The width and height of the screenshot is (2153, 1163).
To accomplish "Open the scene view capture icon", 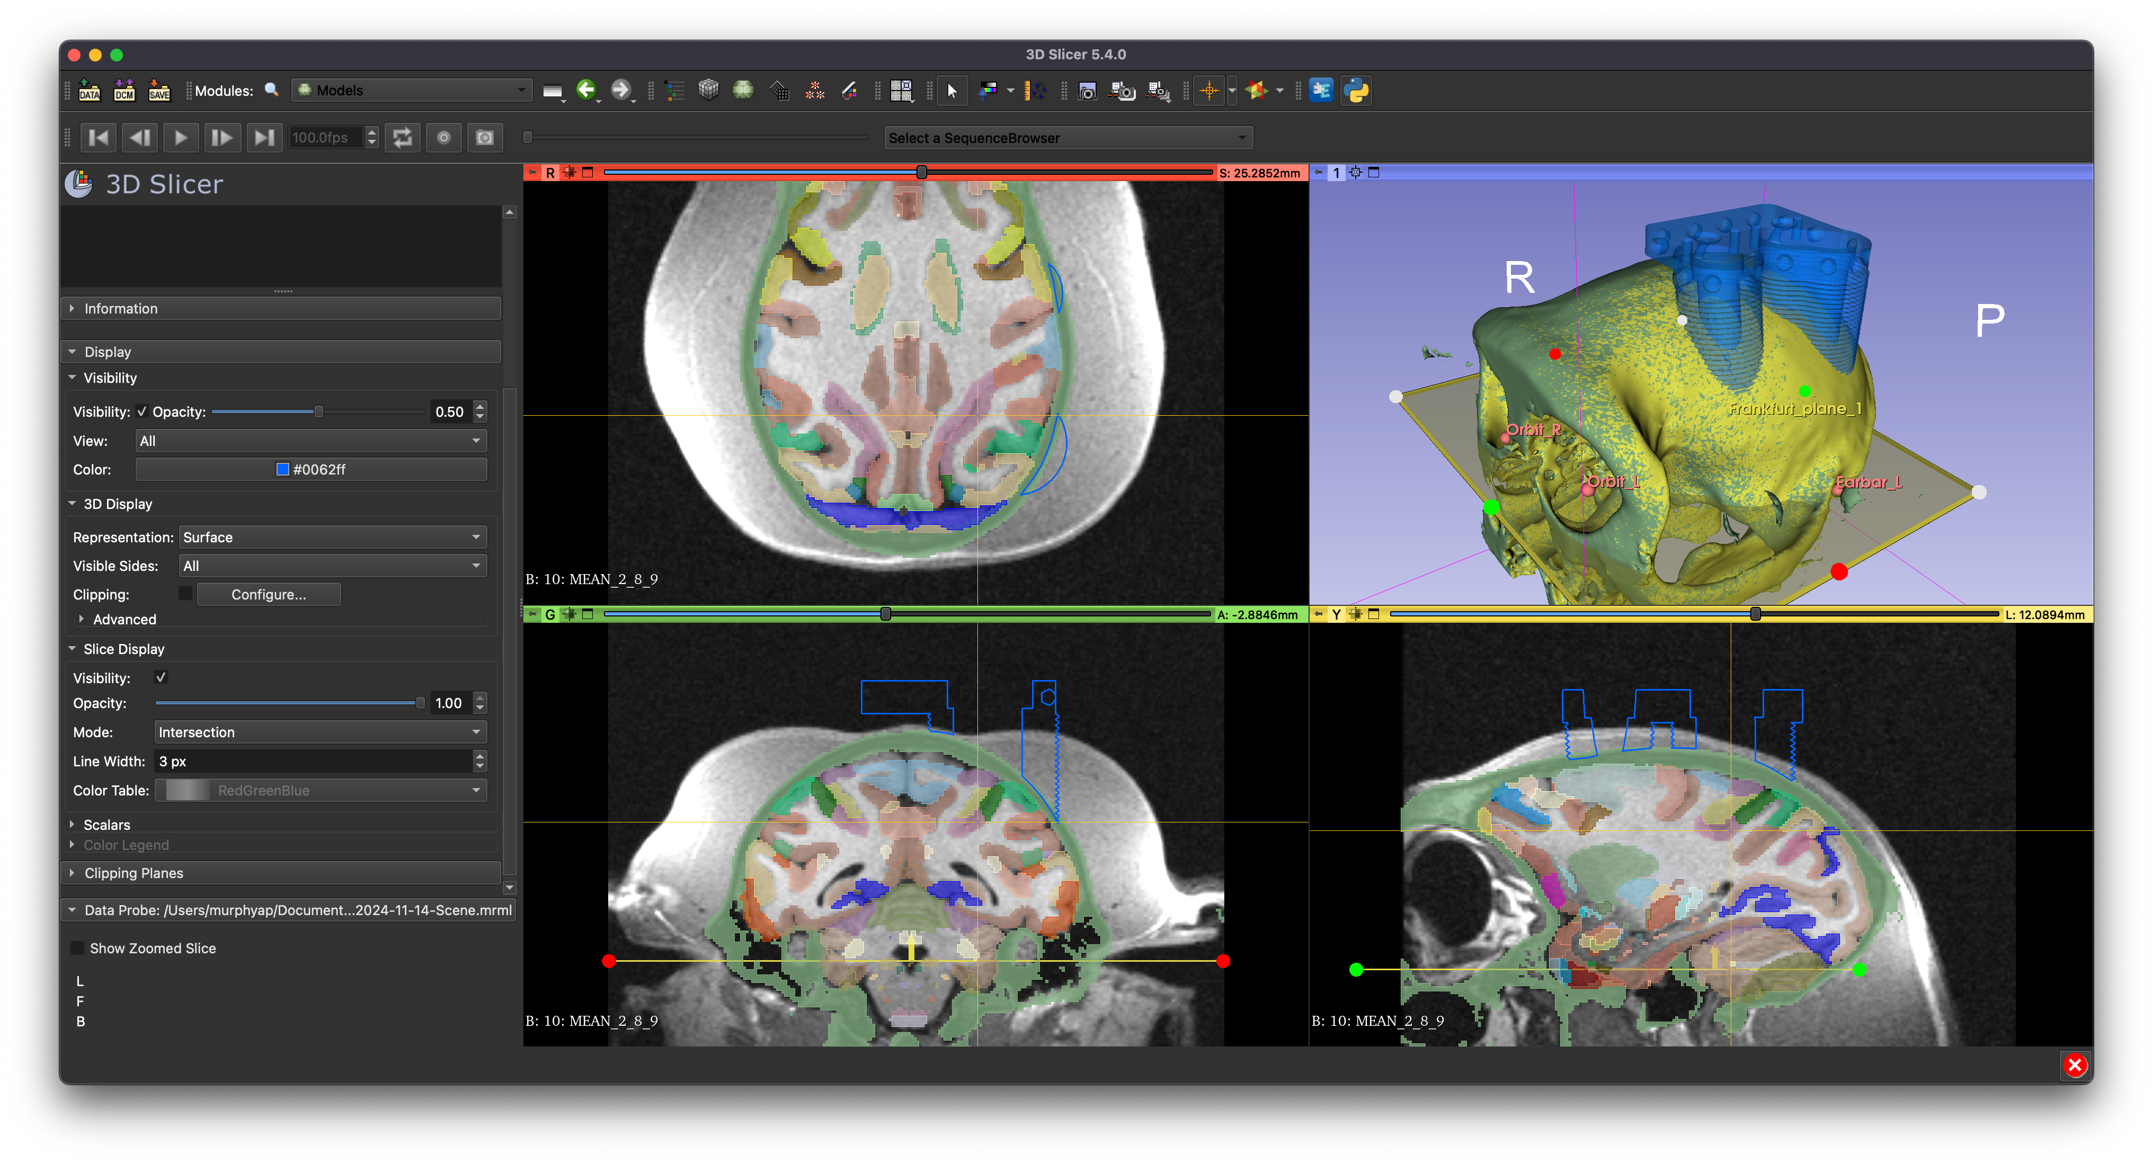I will [x=1122, y=90].
